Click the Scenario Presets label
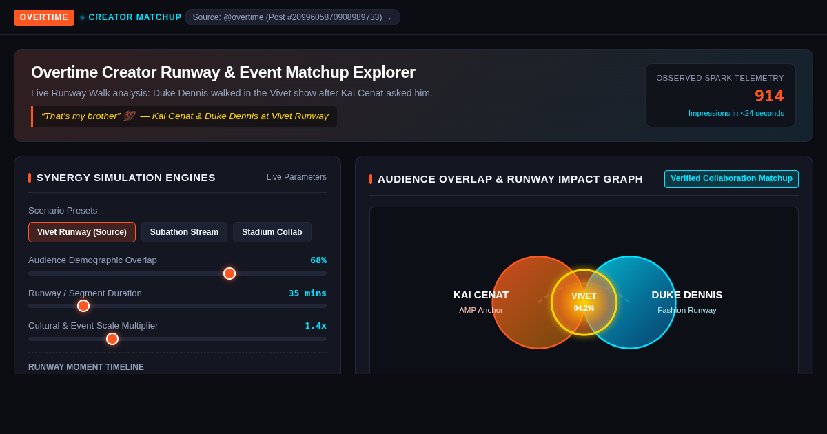 click(x=63, y=211)
